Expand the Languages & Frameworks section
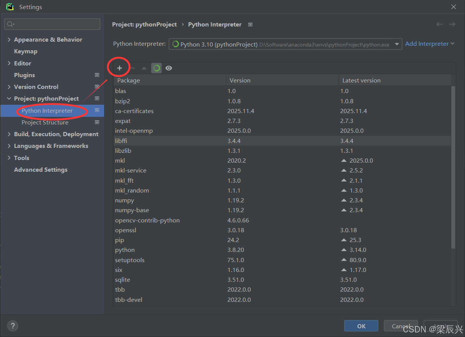Viewport: 465px width, 337px height. (9, 146)
